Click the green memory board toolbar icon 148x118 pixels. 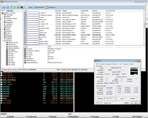[22, 7]
